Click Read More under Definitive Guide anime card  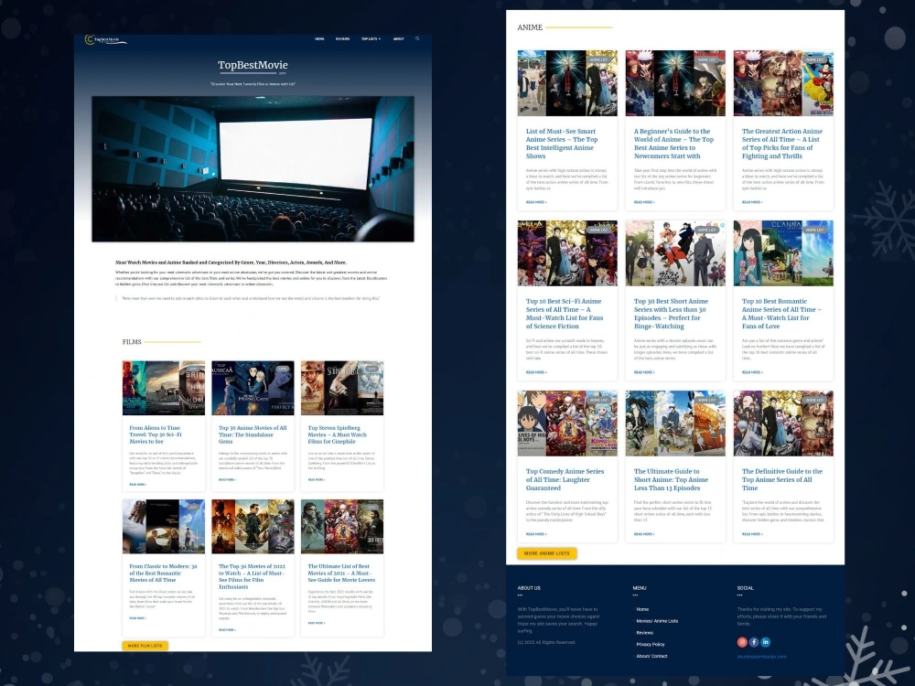(x=752, y=534)
